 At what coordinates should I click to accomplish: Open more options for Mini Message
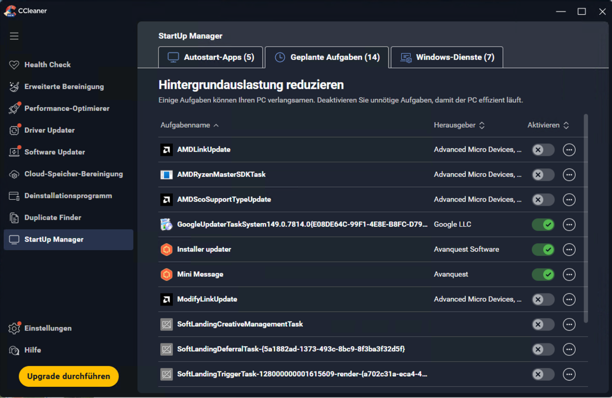[x=569, y=274]
